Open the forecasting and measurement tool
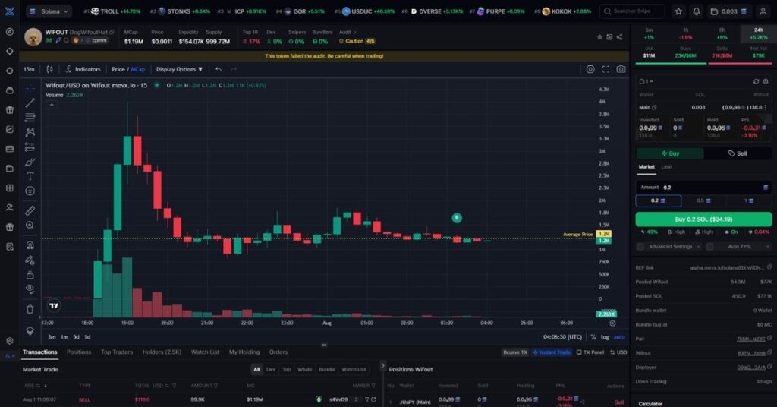This screenshot has width=777, height=407. click(30, 147)
